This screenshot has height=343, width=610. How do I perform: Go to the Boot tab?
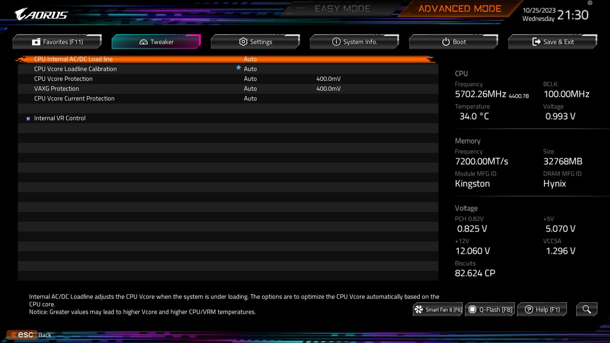454,42
